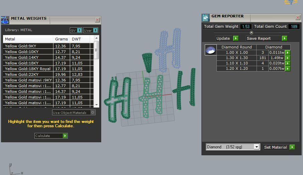The width and height of the screenshot is (303, 175).
Task: Select the Yellow Gold:14KY row
Action: pyautogui.click(x=48, y=57)
